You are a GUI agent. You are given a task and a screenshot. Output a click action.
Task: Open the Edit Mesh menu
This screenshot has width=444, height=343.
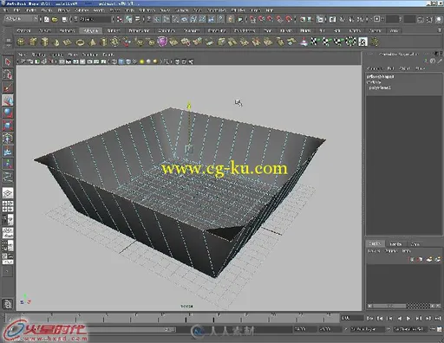tap(147, 10)
